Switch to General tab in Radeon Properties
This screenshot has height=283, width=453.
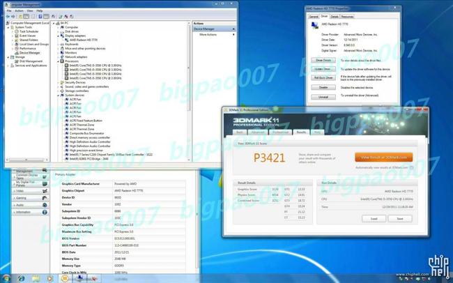(x=314, y=17)
